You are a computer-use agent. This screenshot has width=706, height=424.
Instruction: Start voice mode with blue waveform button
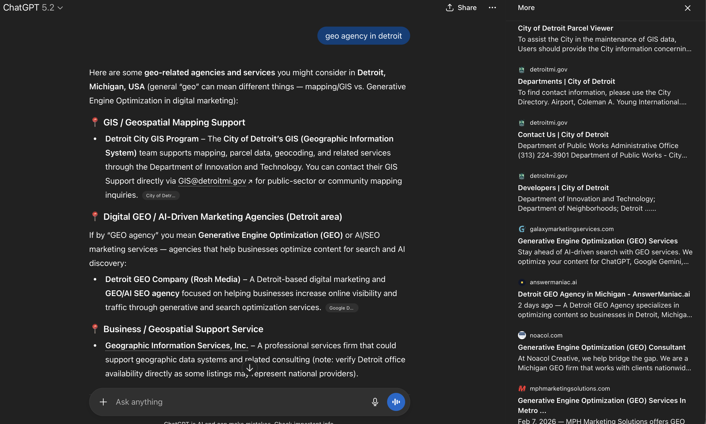(396, 402)
